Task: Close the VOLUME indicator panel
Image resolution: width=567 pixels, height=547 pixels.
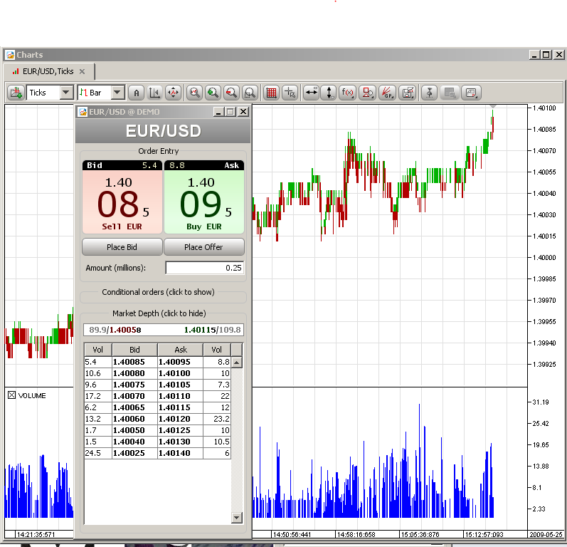Action: pos(11,395)
